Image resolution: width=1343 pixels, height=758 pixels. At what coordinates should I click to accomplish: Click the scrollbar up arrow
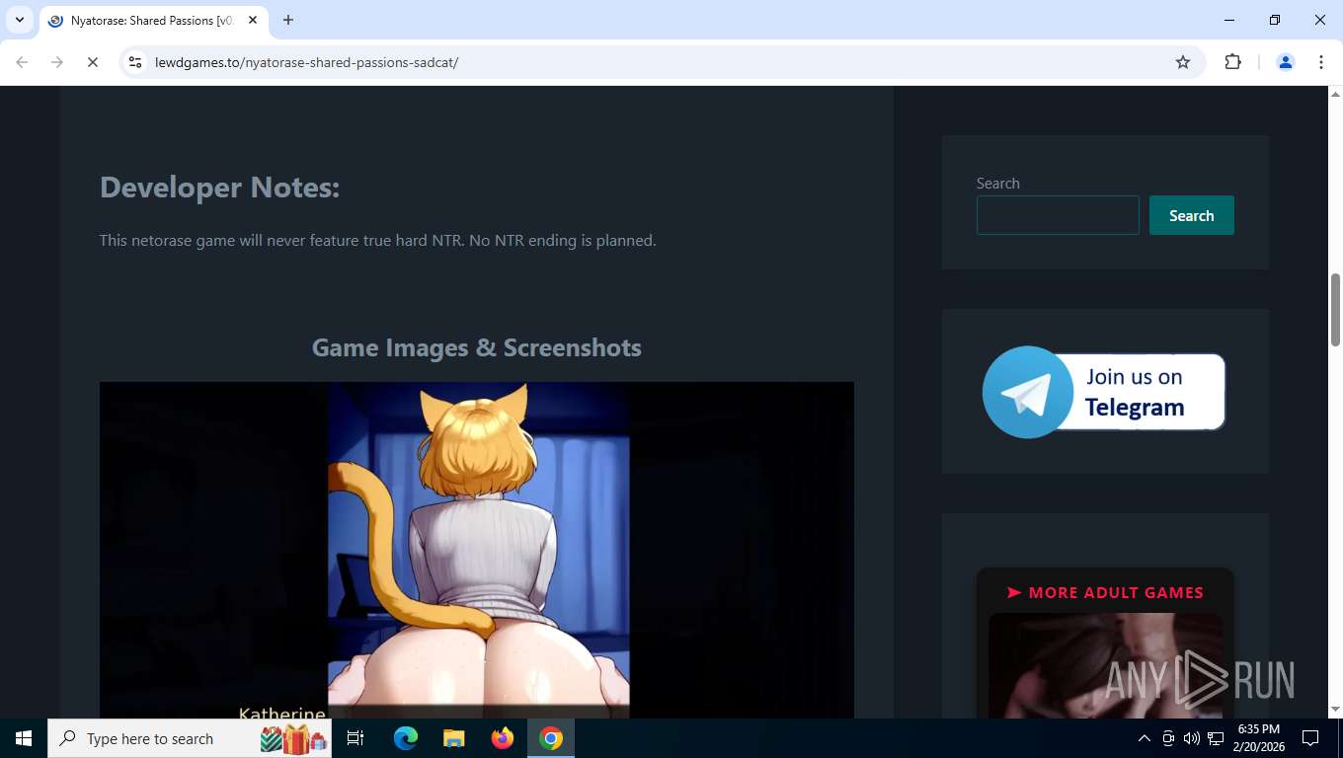(1335, 94)
